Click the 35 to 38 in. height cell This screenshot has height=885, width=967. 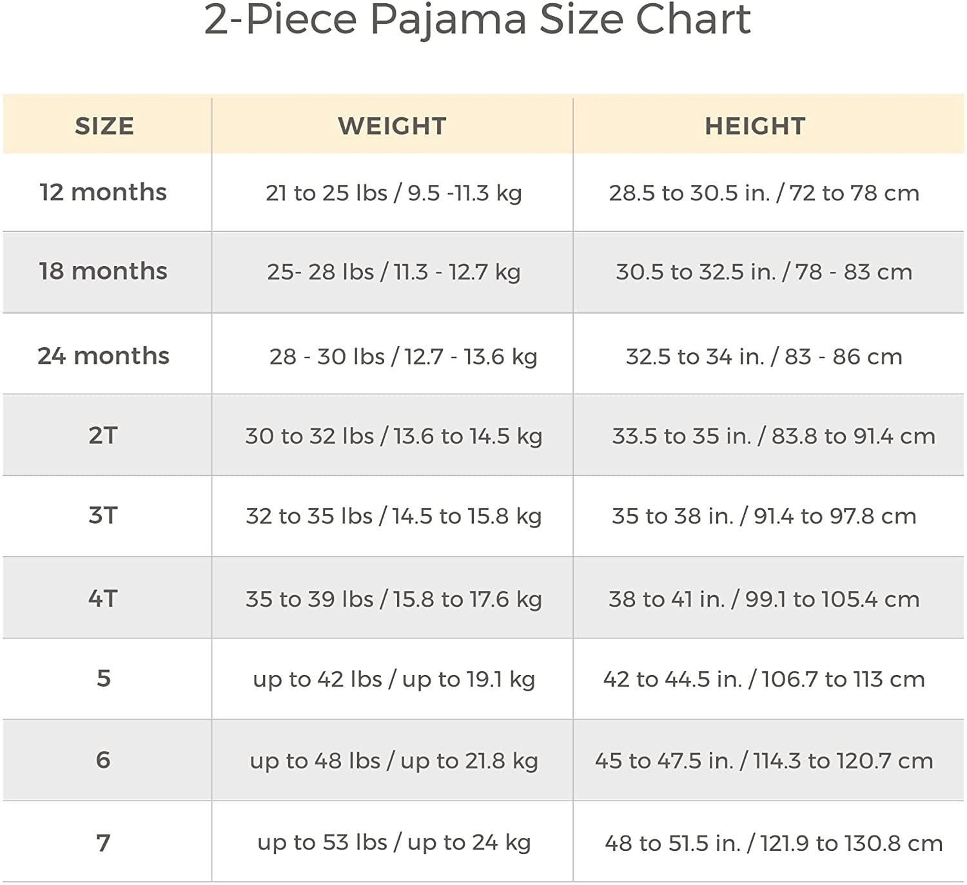pyautogui.click(x=764, y=516)
